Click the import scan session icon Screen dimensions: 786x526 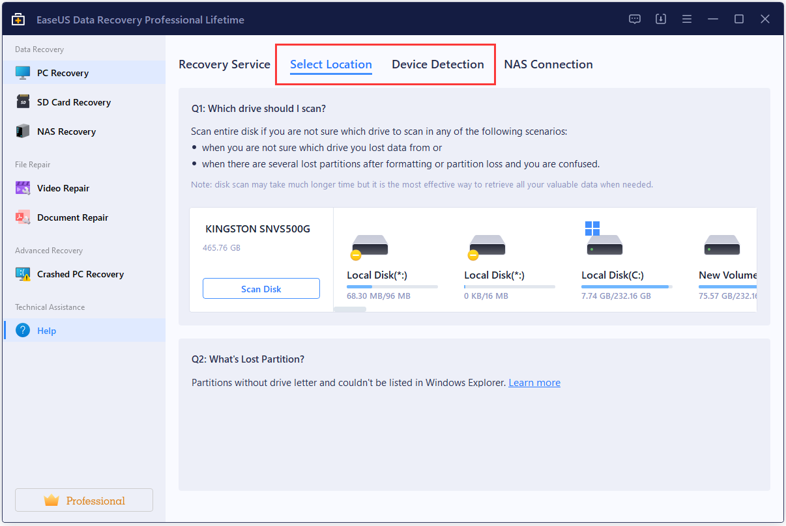[661, 20]
